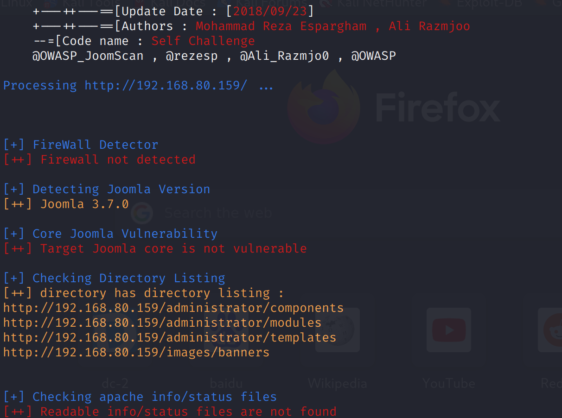The width and height of the screenshot is (562, 418).
Task: Click the YouTube shortcut tile icon
Action: 448,331
